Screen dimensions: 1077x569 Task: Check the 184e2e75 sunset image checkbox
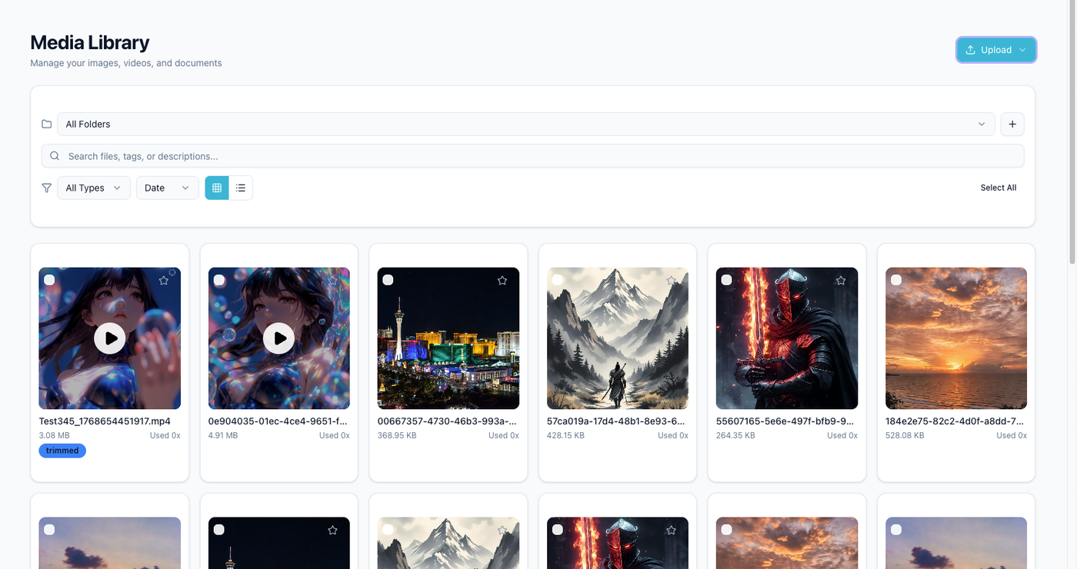(x=895, y=280)
